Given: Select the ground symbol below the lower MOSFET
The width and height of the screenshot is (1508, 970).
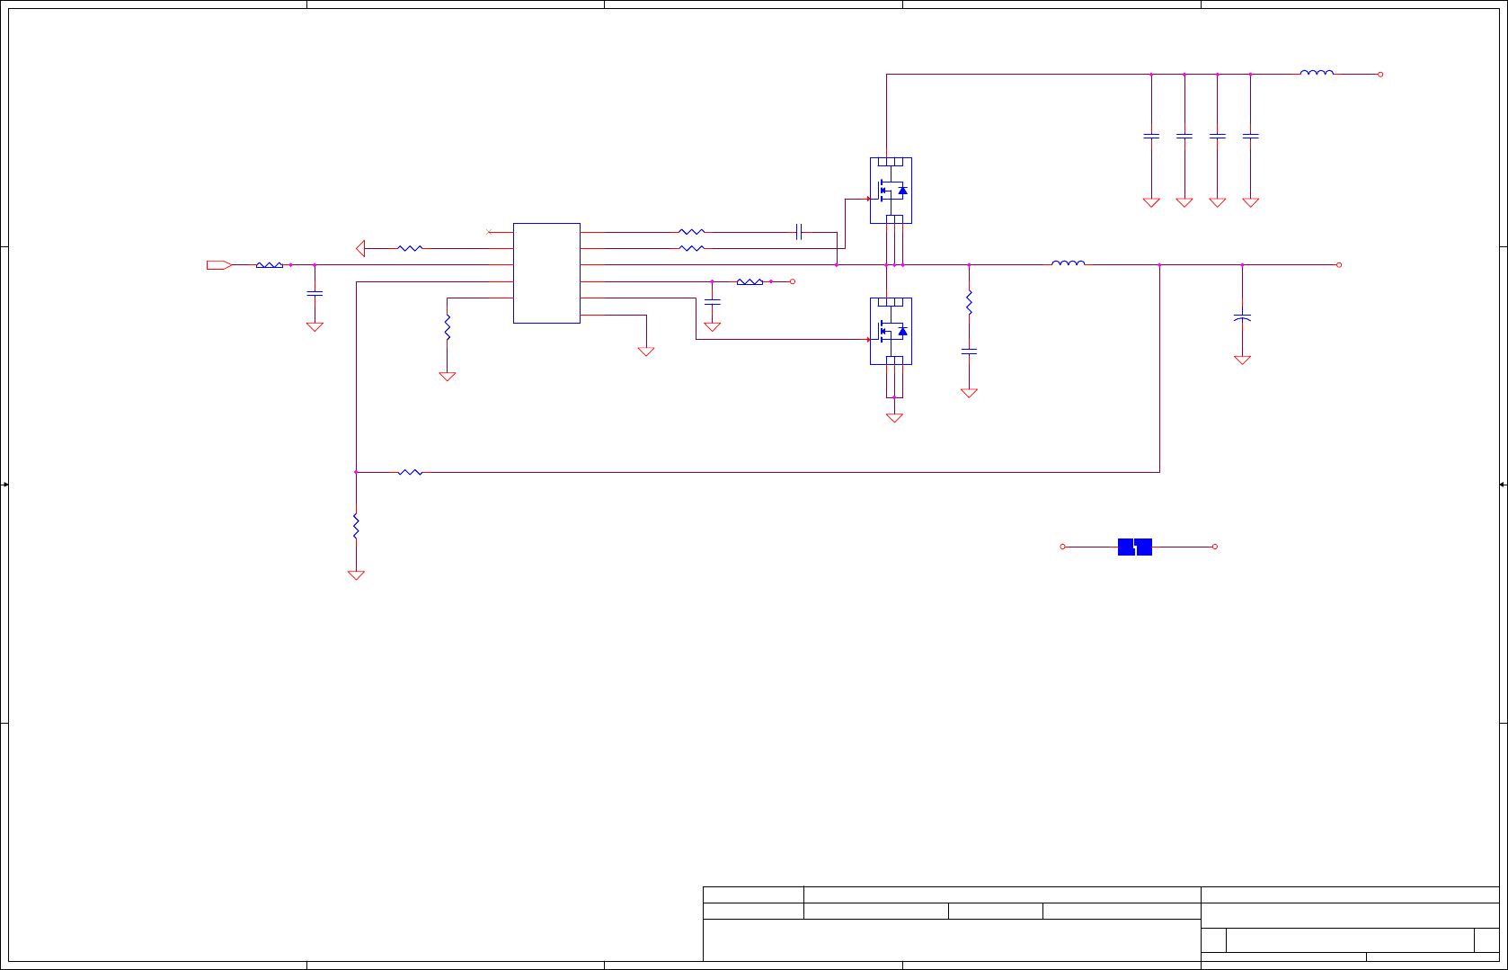Looking at the screenshot, I should coord(894,418).
